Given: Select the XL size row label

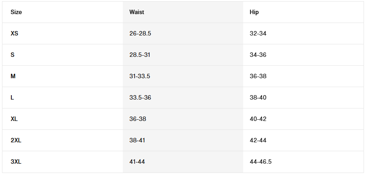Looking at the screenshot, I should coord(14,119).
